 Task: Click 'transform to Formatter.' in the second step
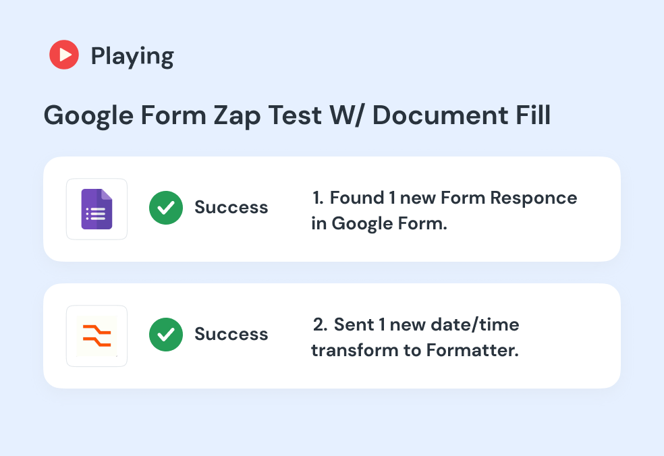point(415,351)
